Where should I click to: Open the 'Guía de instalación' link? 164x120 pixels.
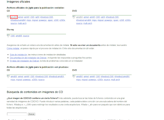coord(18,55)
